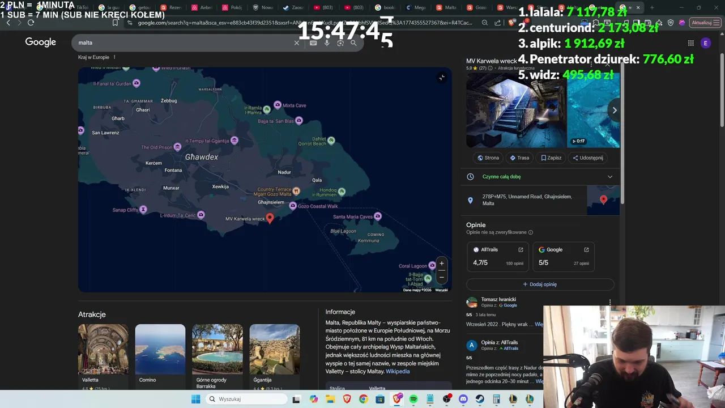Image resolution: width=725 pixels, height=408 pixels.
Task: Click the Udostępnij share button
Action: point(588,158)
